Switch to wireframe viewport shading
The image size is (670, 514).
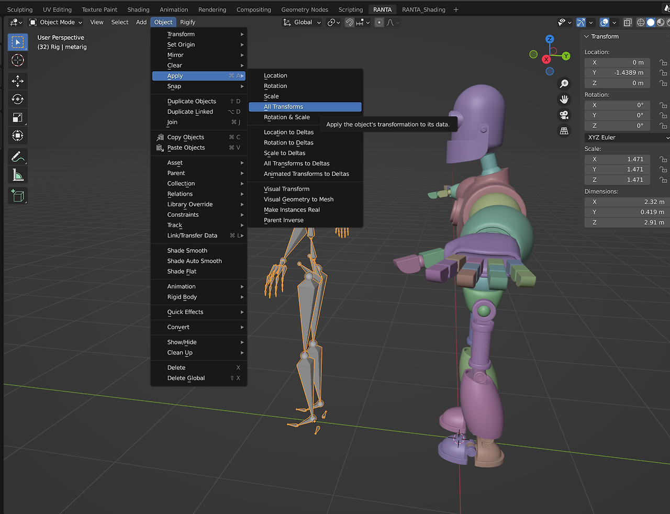(641, 23)
